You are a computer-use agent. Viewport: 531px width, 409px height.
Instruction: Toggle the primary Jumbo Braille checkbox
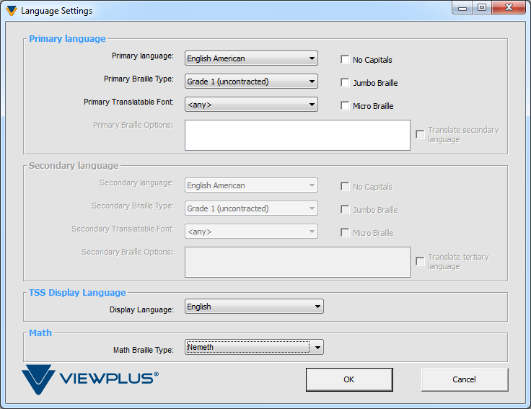(x=346, y=83)
